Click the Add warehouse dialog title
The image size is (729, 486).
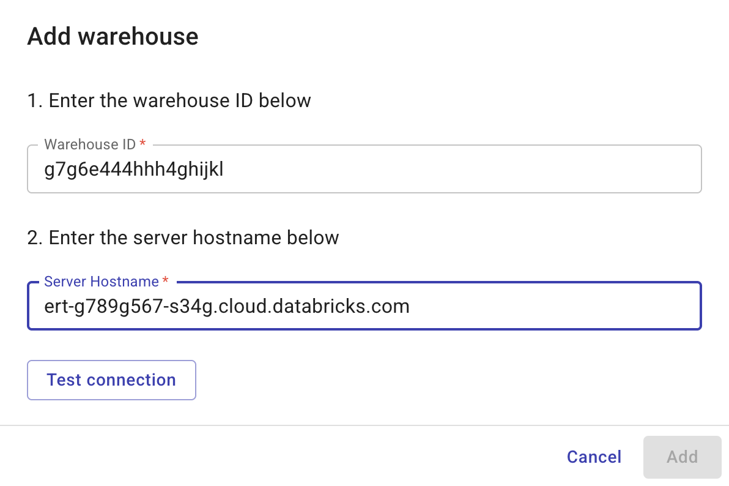[112, 36]
